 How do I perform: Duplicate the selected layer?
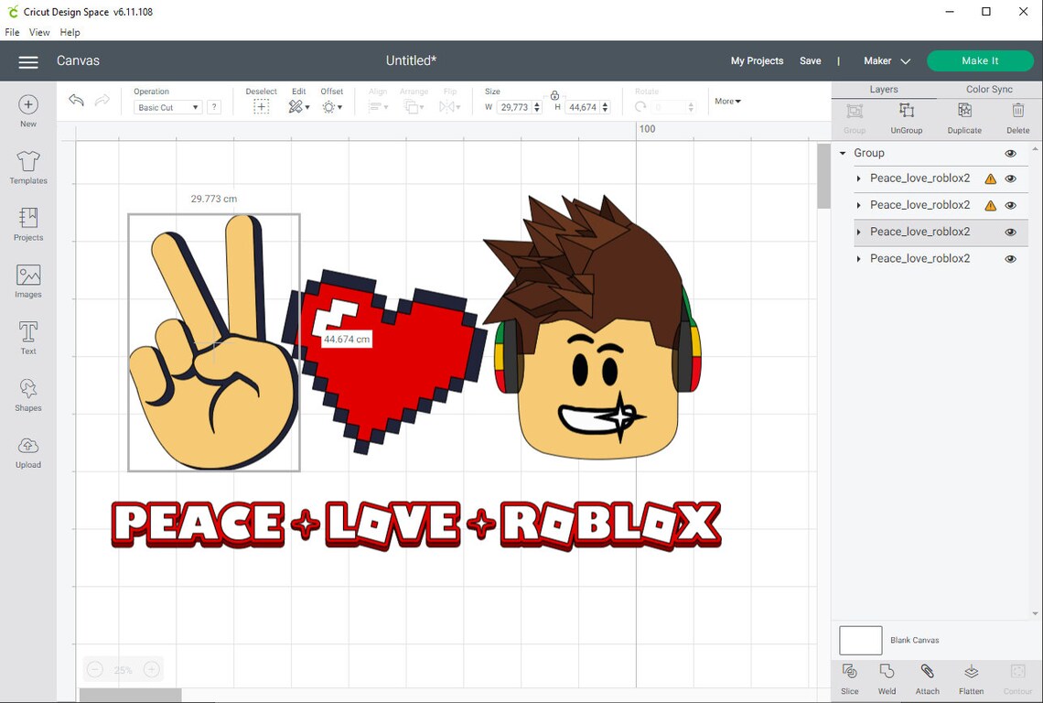pyautogui.click(x=963, y=117)
